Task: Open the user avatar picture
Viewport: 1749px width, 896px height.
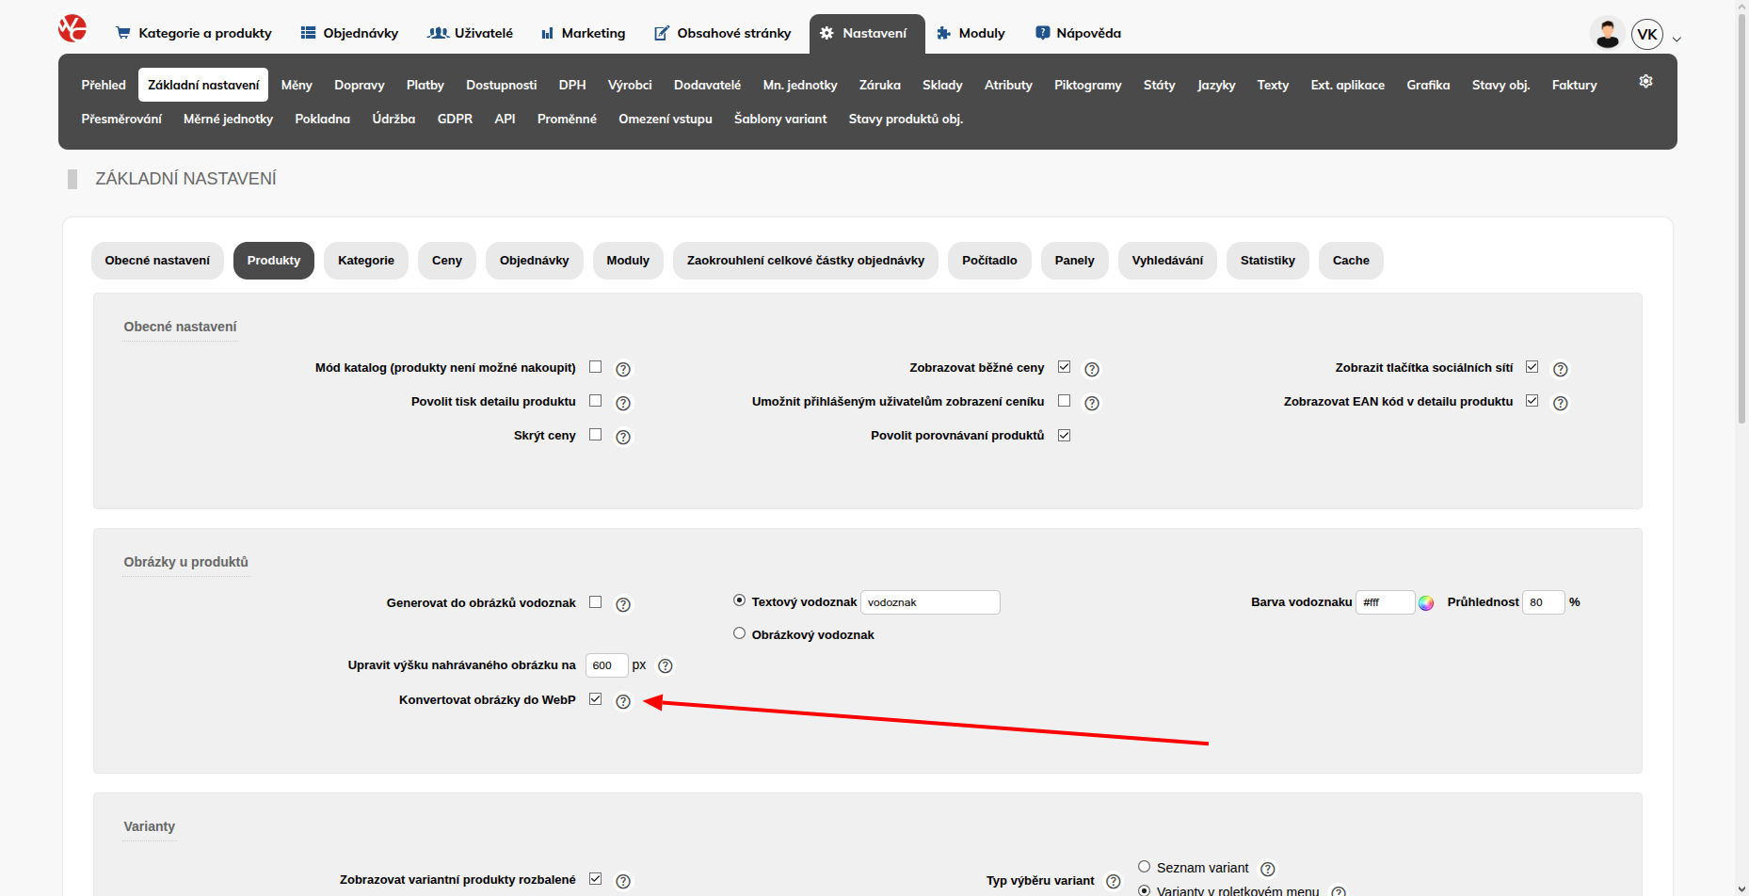Action: (1607, 34)
